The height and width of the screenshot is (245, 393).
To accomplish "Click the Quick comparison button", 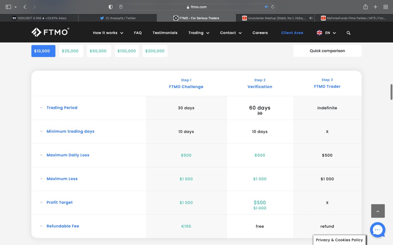I will tap(327, 51).
